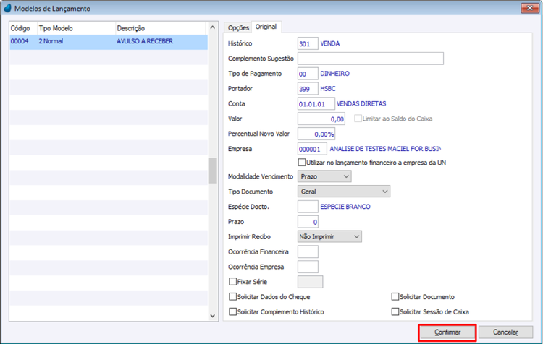
Task: Enable Fixar Série checkbox
Action: [232, 282]
